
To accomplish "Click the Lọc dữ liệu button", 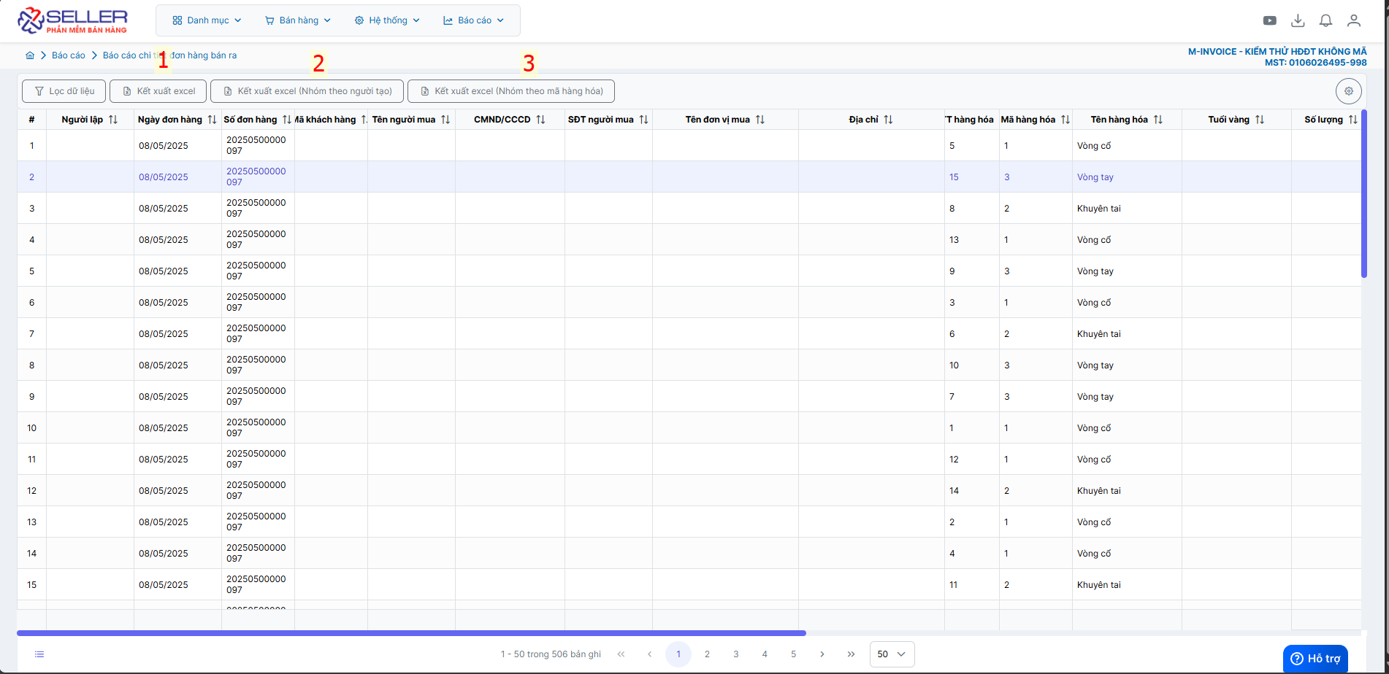I will (64, 91).
